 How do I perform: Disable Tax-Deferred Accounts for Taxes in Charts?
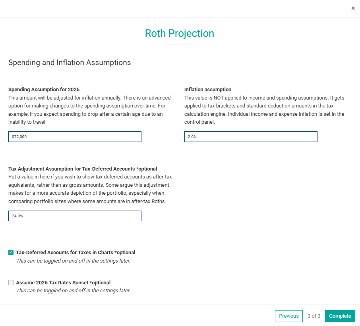pyautogui.click(x=11, y=252)
